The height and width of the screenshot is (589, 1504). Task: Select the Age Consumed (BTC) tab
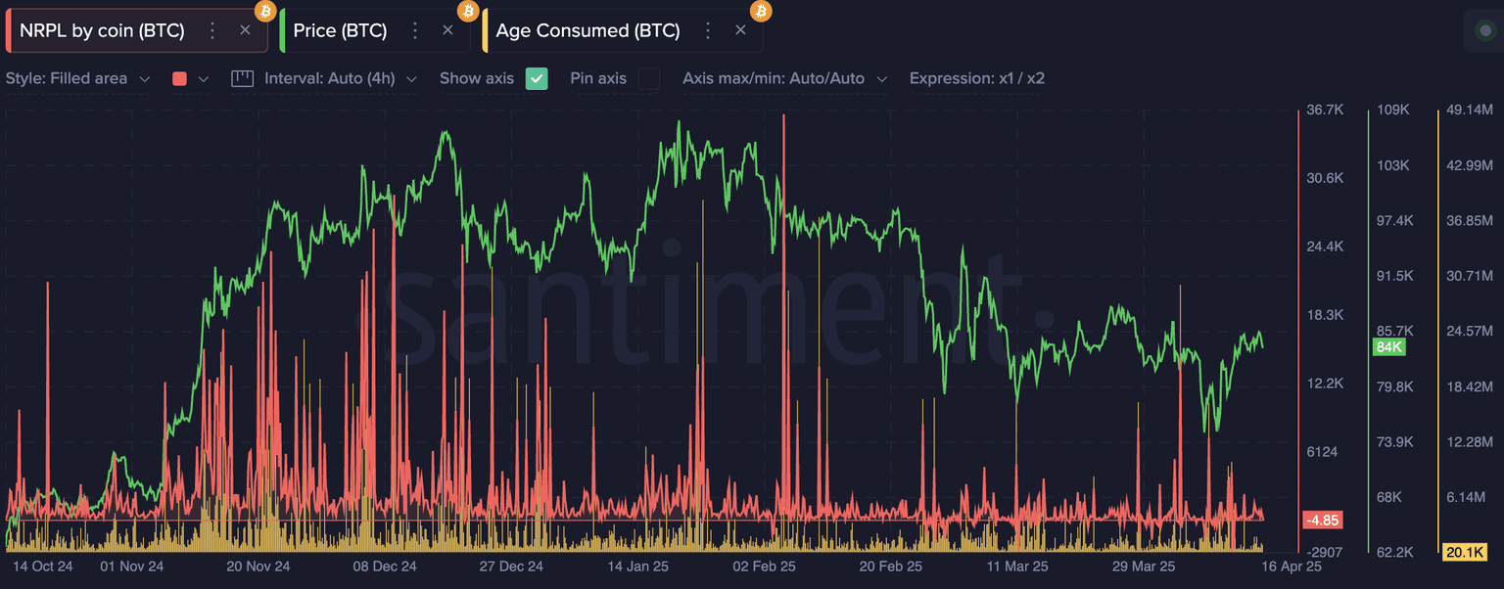(587, 30)
